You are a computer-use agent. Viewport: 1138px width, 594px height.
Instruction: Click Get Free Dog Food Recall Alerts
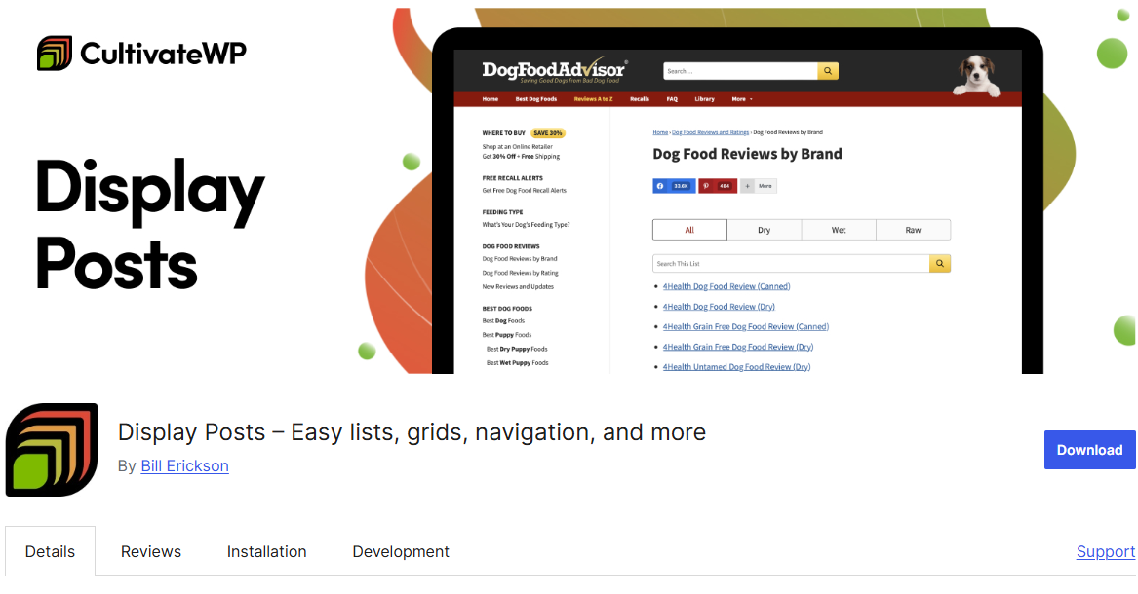click(x=524, y=191)
